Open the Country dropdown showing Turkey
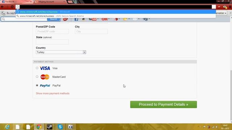Screen dimensions: 232x130 click(61, 52)
